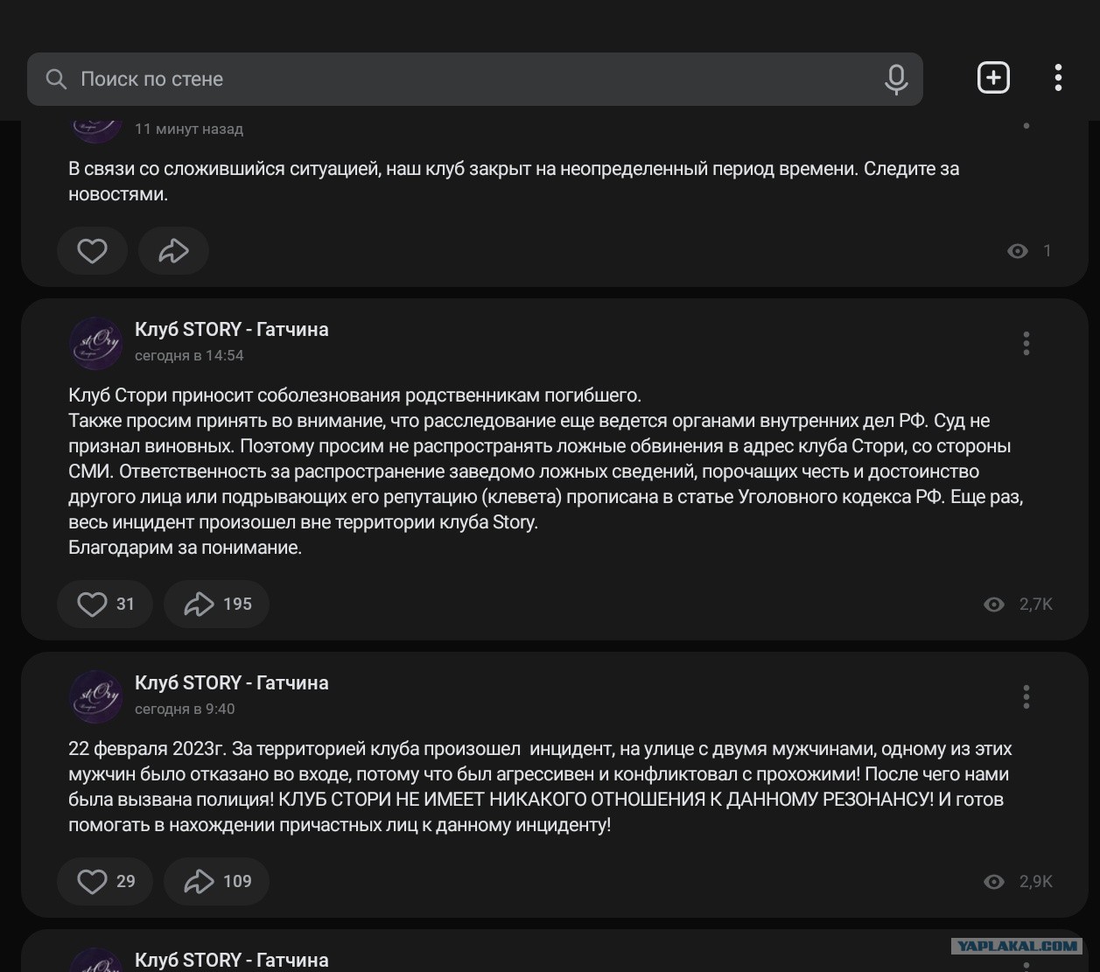Open Клуб STORY - Гатчина name on 9:40 post
The width and height of the screenshot is (1100, 972).
232,683
